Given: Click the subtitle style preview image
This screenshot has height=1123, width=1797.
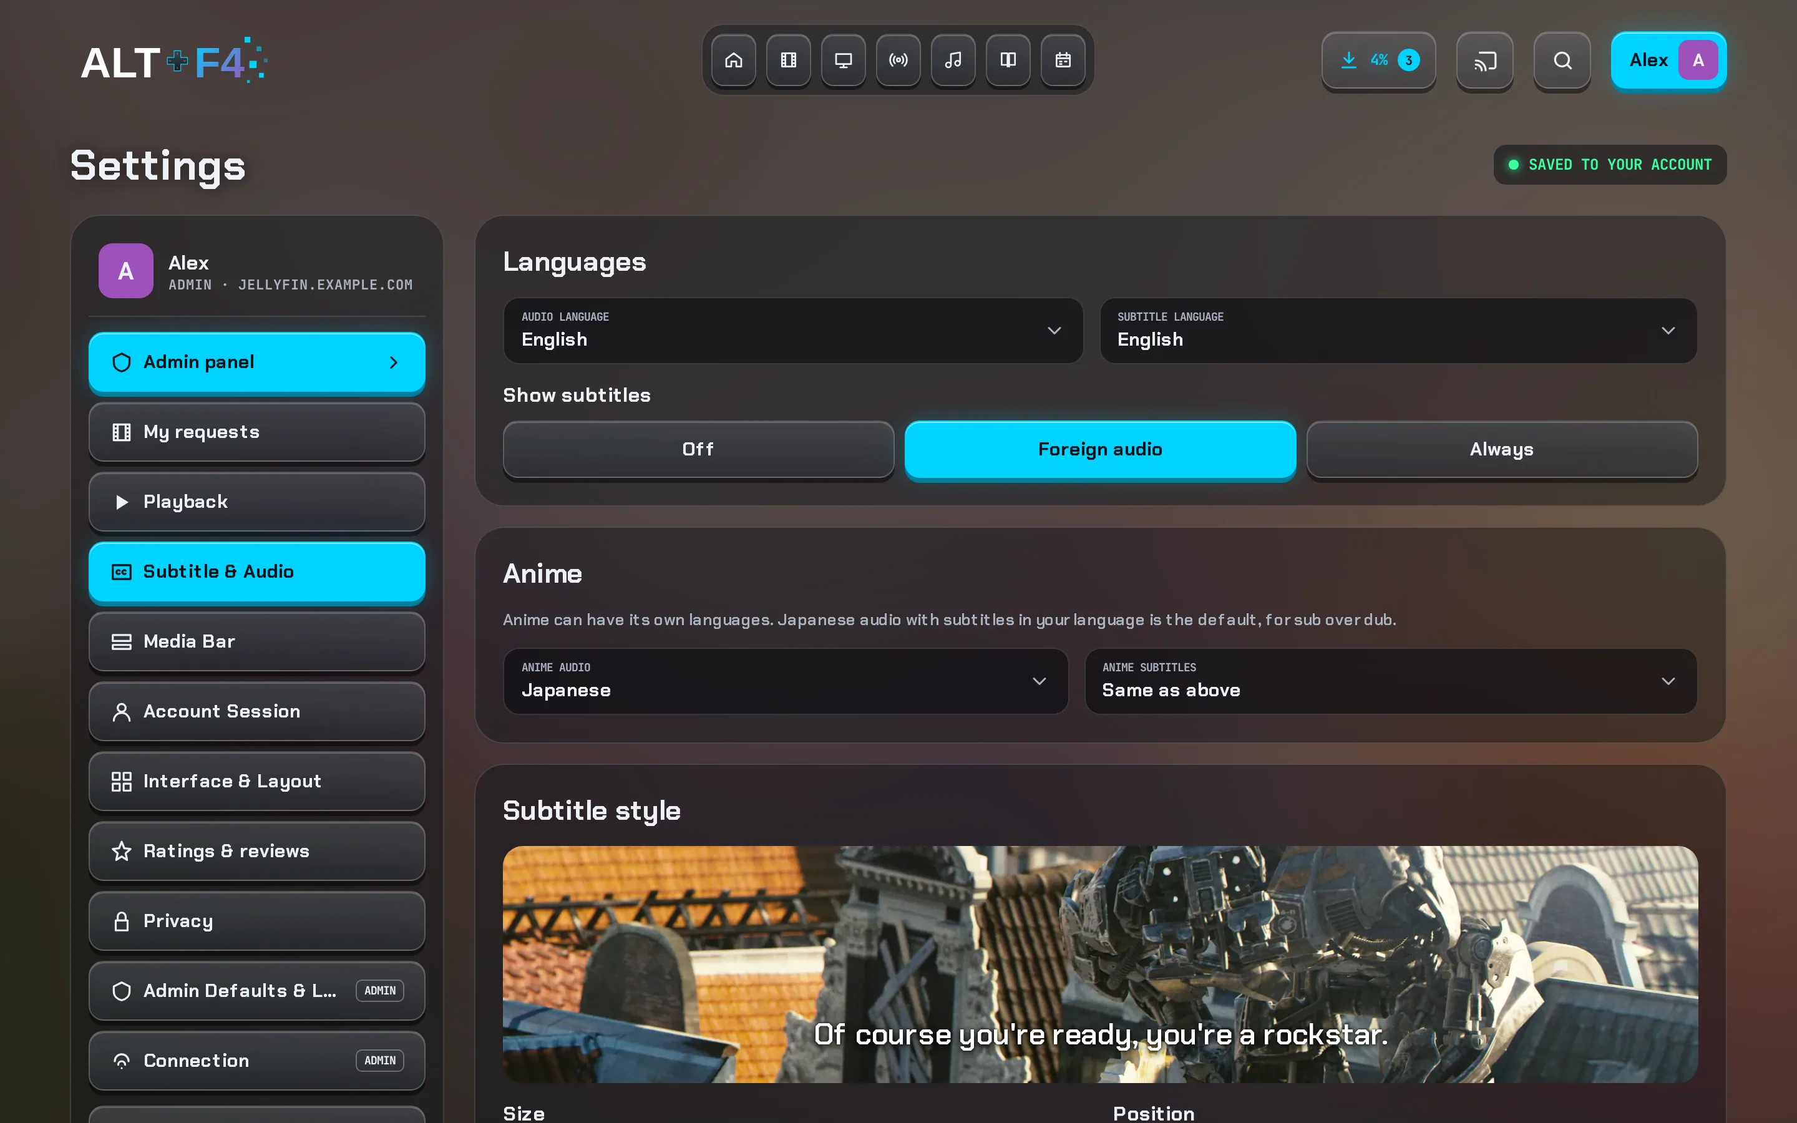Looking at the screenshot, I should pos(1100,964).
